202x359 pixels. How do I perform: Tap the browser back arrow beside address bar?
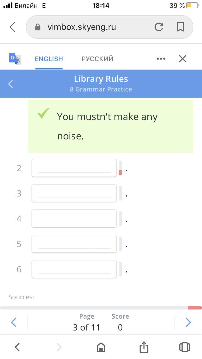click(x=13, y=27)
